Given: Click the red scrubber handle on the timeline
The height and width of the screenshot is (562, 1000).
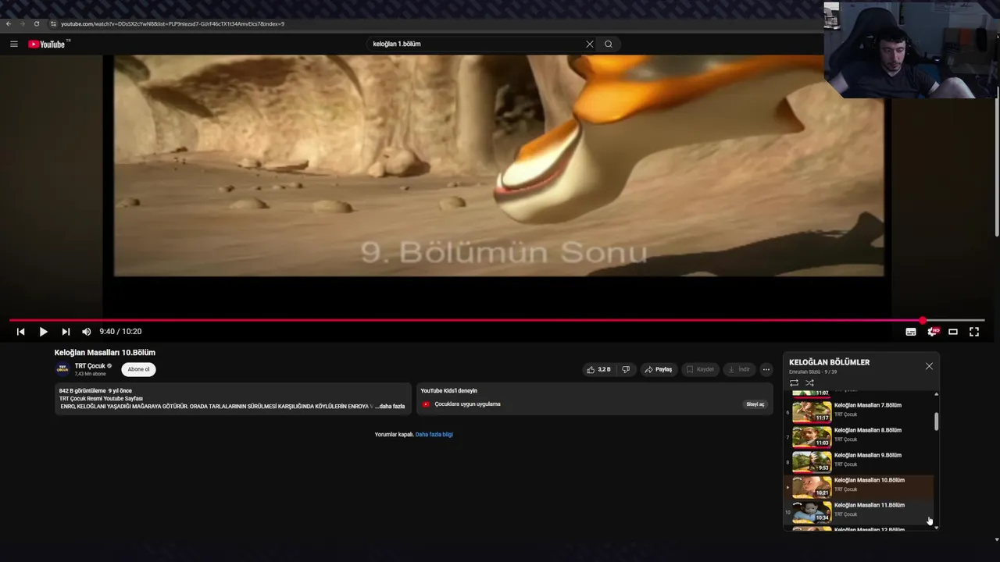Looking at the screenshot, I should (x=923, y=320).
